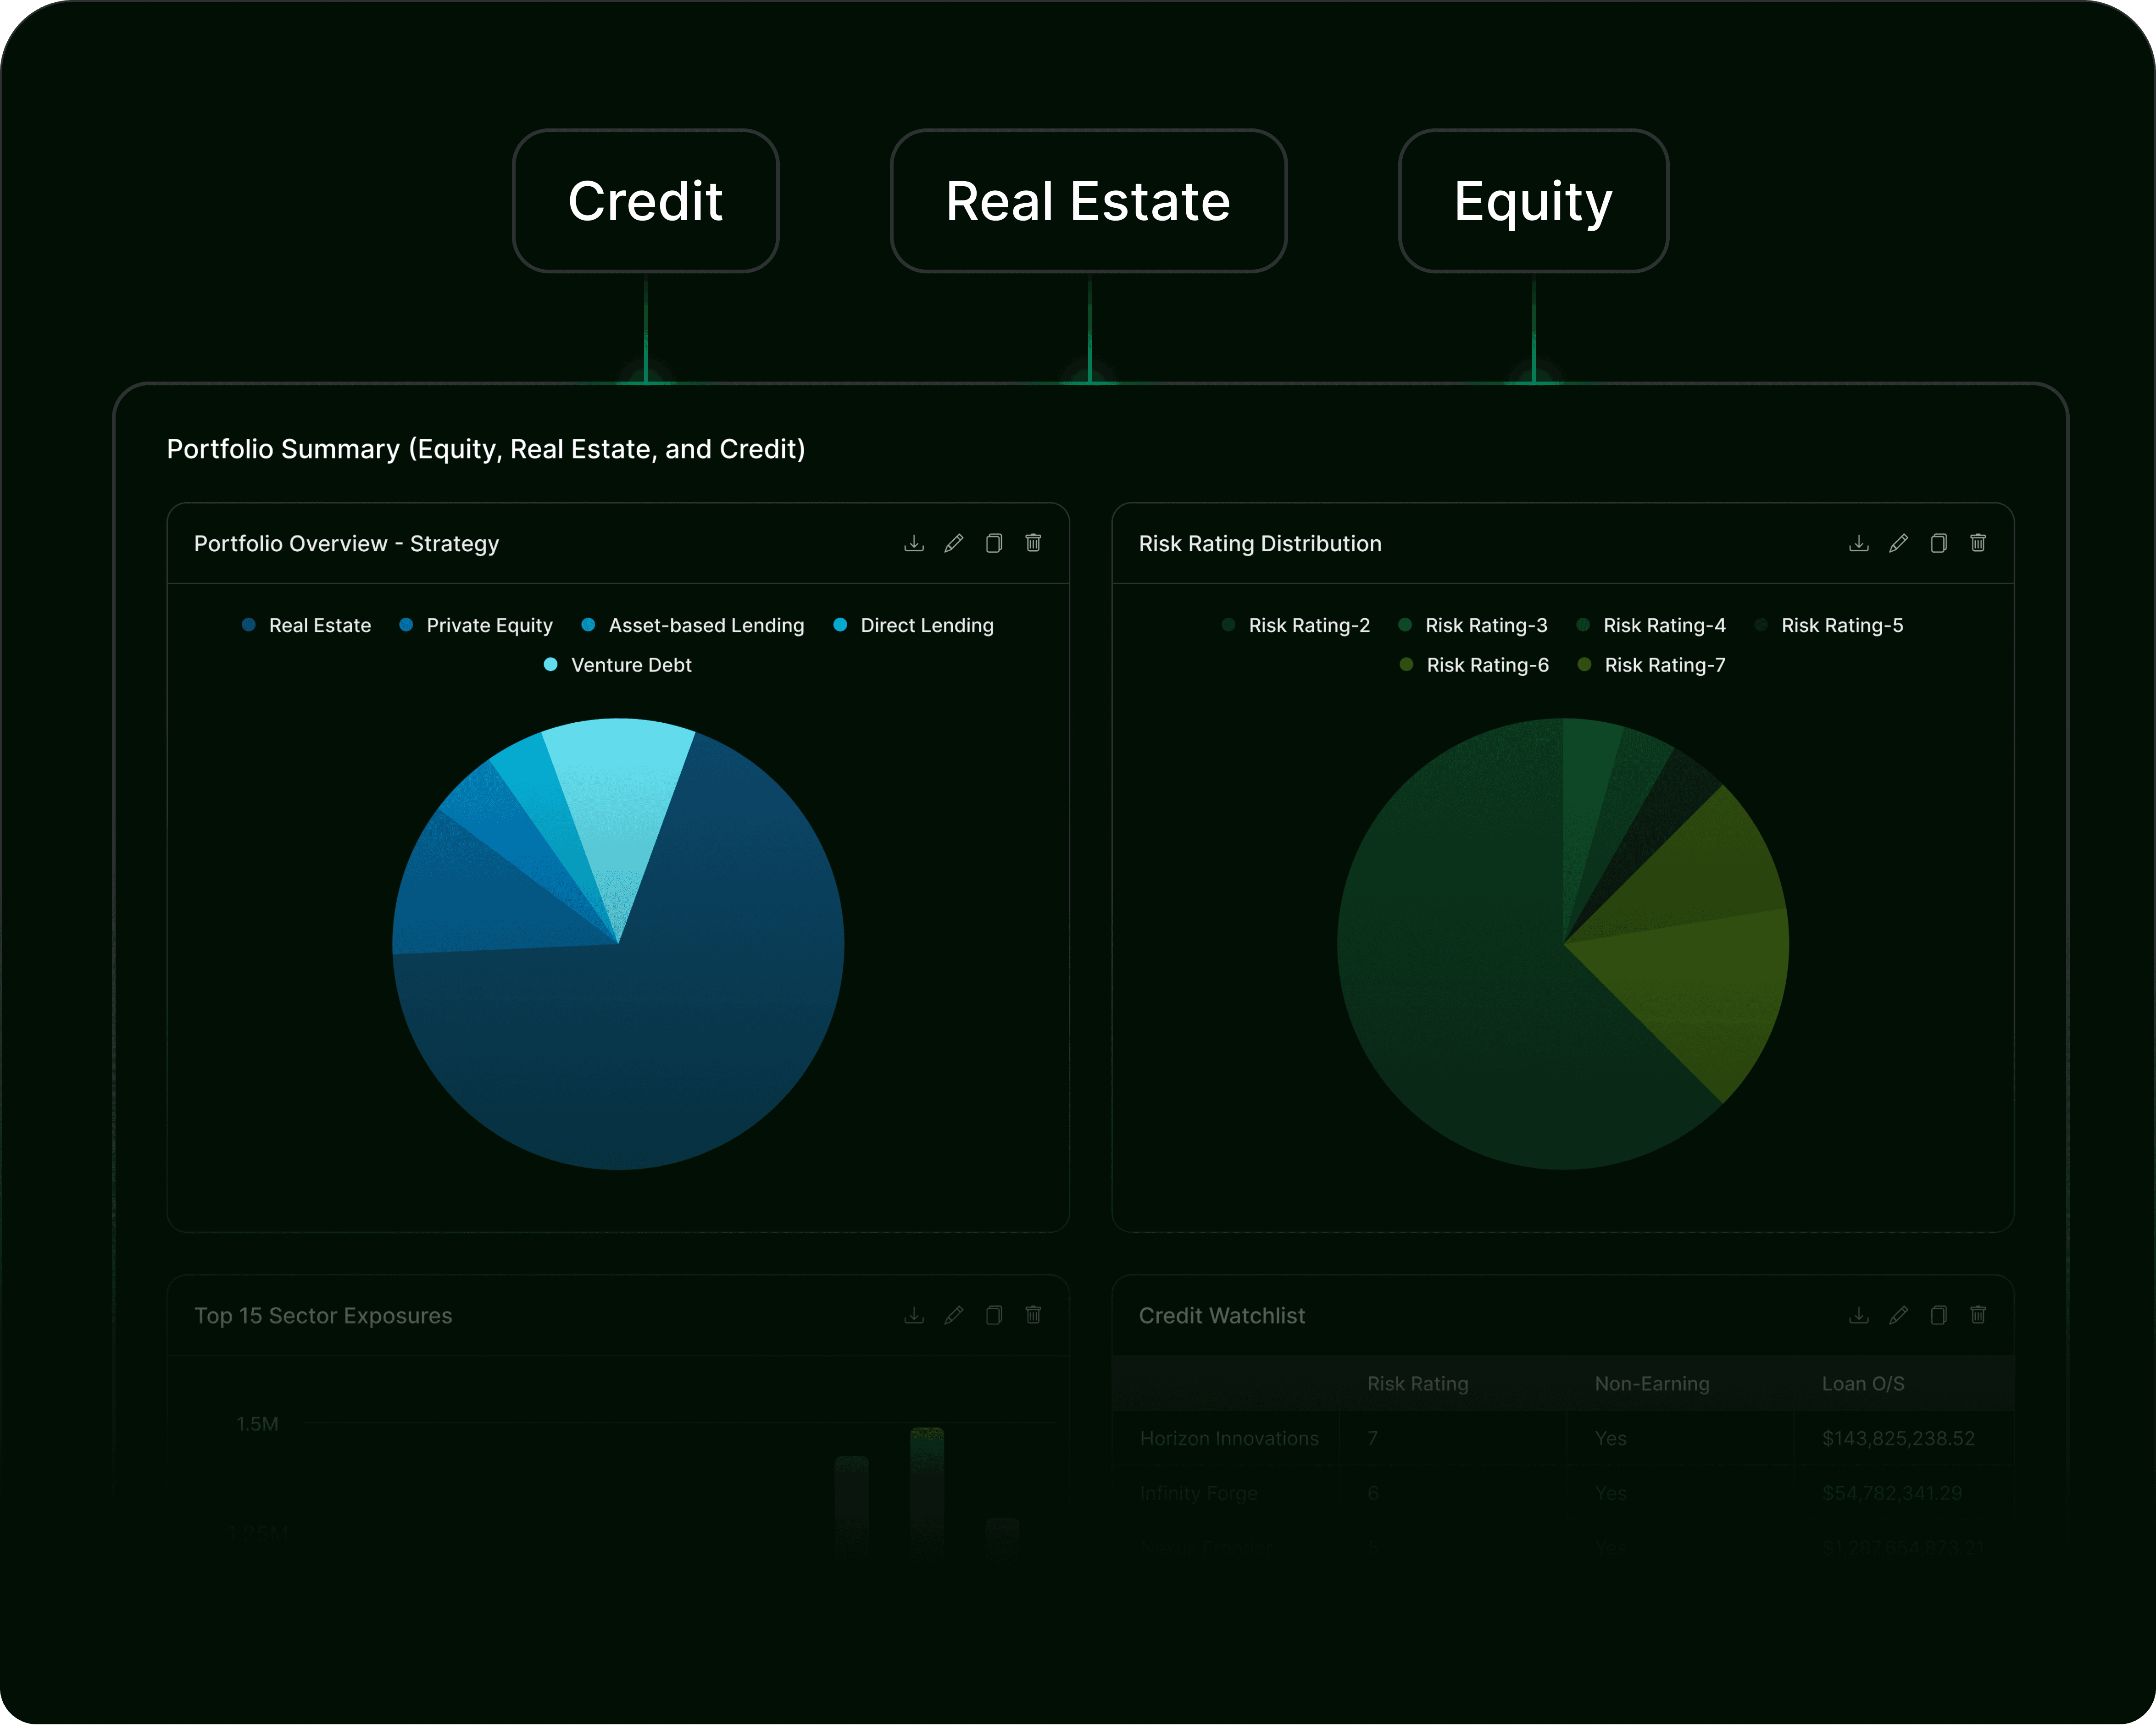Edit the Risk Rating Distribution widget
The width and height of the screenshot is (2156, 1728).
click(1898, 543)
